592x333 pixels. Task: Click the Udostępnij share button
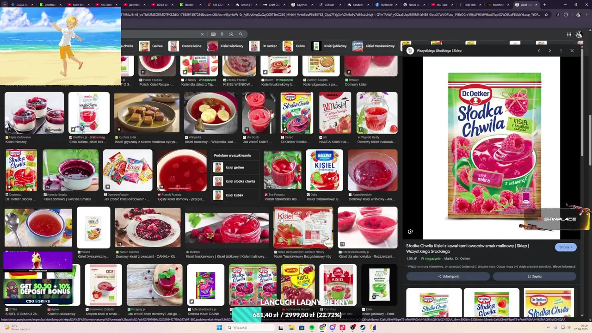coord(448,277)
